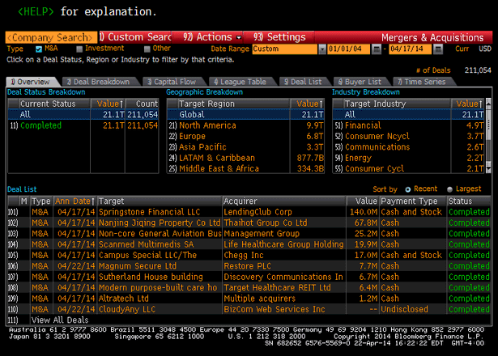Click down arrow of Industry Breakdown scrollbar
Viewport: 498px width, 356px height.
[x=488, y=169]
